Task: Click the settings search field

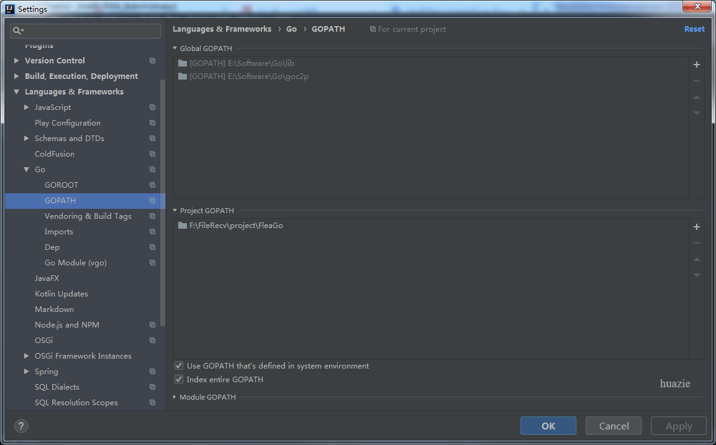Action: (x=86, y=30)
